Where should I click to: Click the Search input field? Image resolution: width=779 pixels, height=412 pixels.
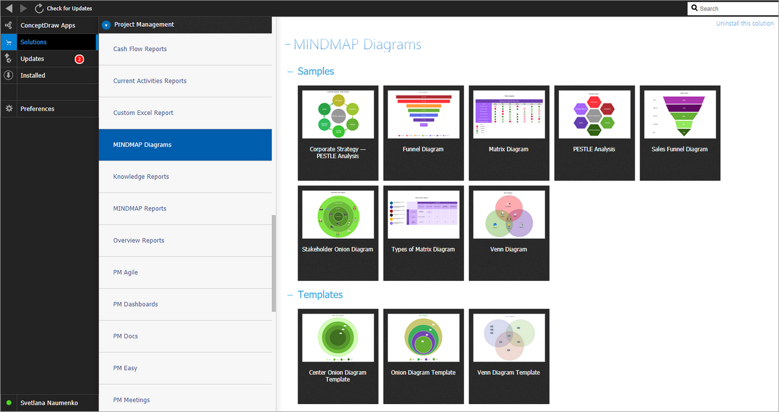coord(733,9)
